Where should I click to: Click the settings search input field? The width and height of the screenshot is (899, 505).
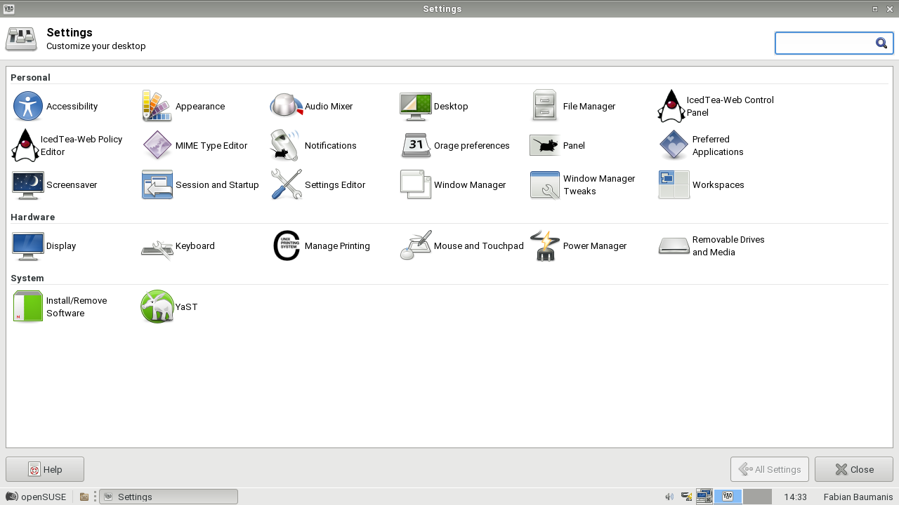[825, 43]
